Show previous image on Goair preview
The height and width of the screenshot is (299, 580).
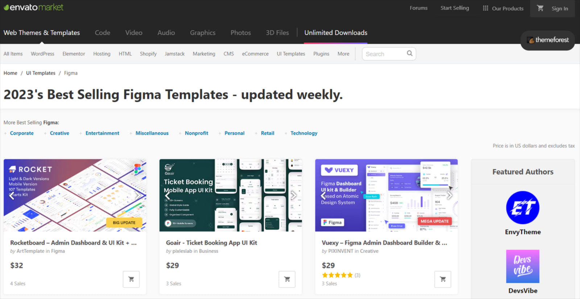[x=167, y=195]
